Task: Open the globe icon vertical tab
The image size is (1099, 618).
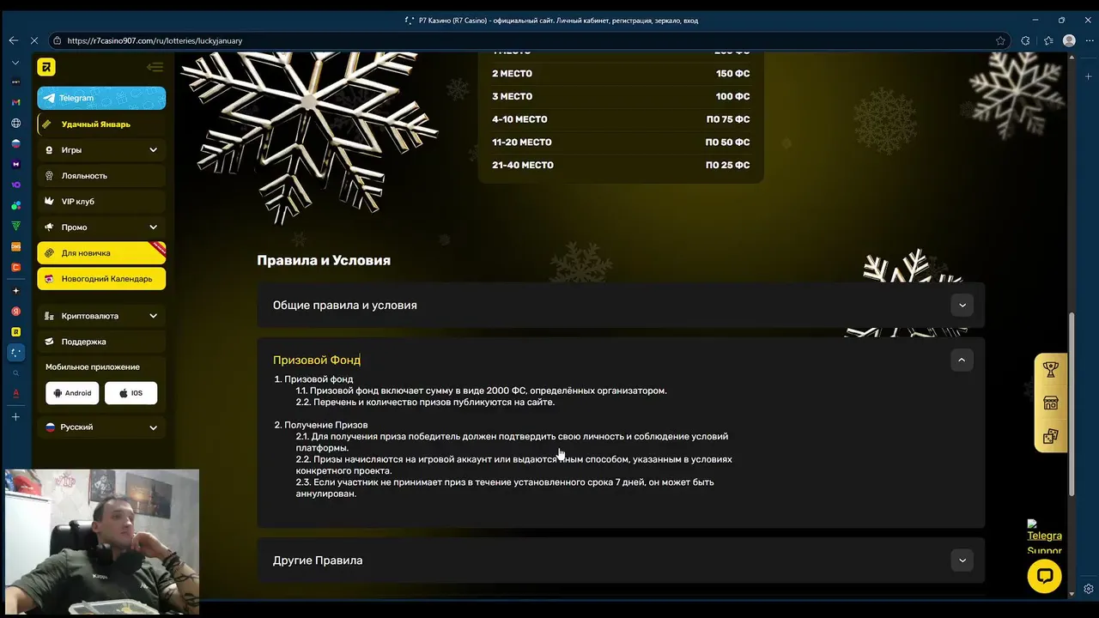Action: coord(15,123)
